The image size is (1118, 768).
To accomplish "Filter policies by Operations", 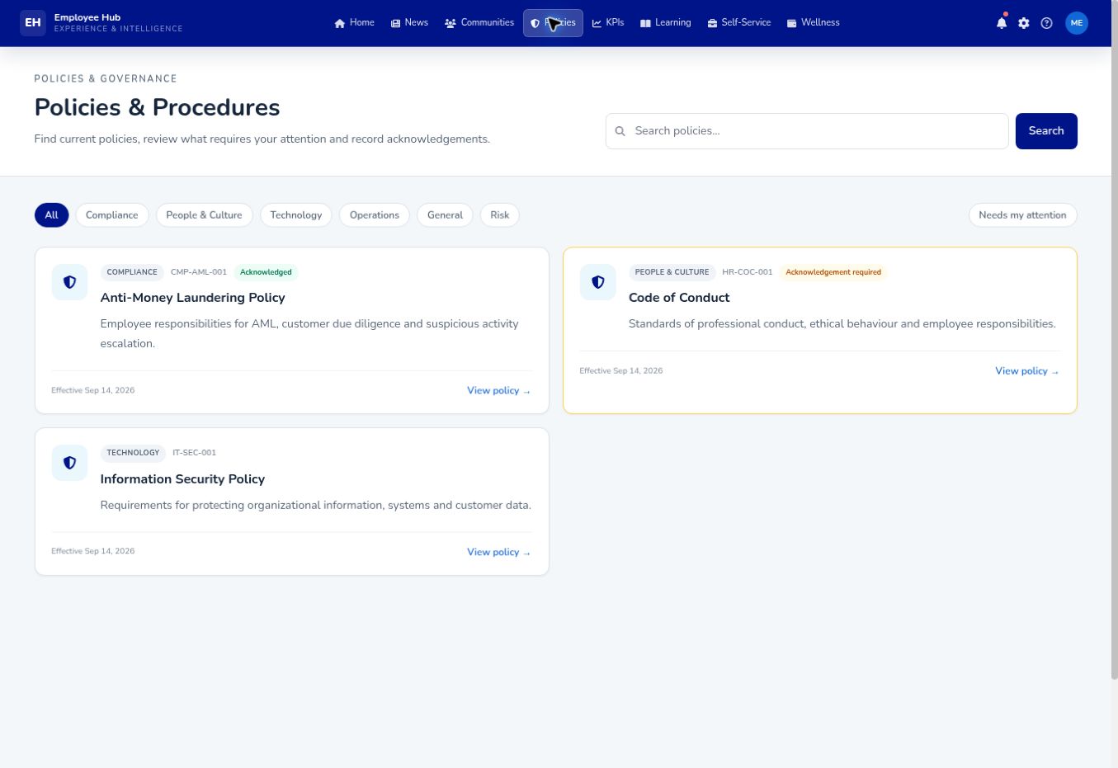I will click(x=375, y=215).
